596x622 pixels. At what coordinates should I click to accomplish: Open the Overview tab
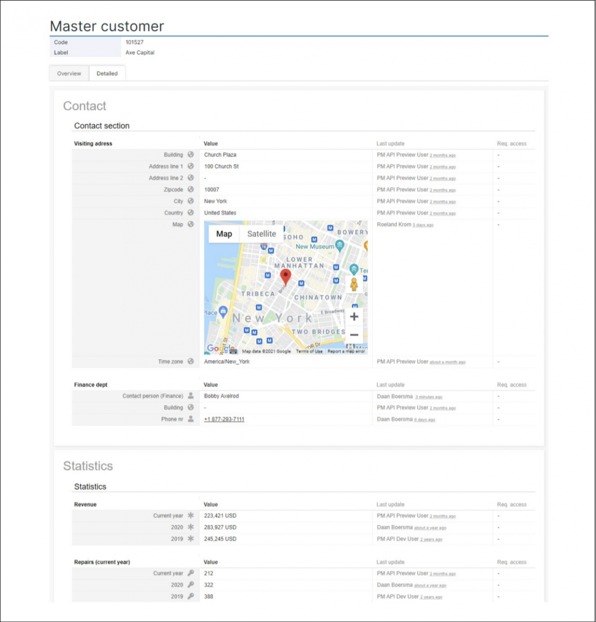point(69,73)
